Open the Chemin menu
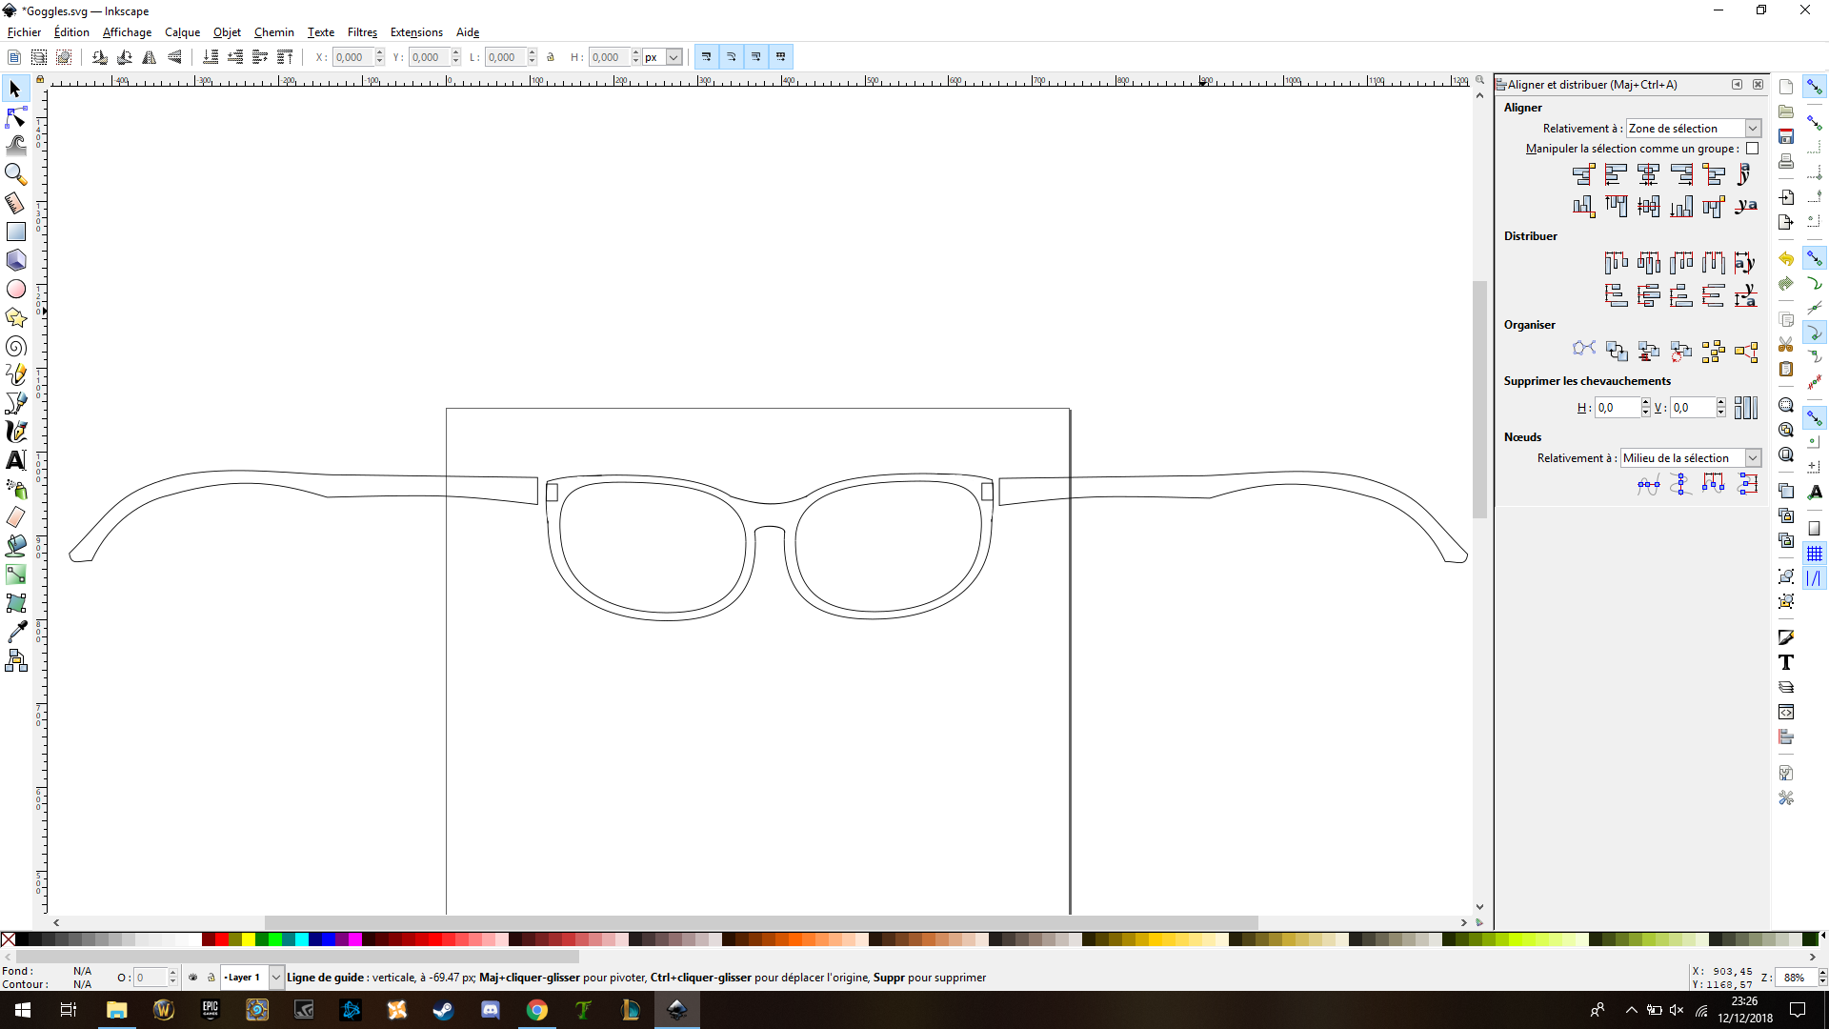1829x1029 pixels. [x=273, y=32]
